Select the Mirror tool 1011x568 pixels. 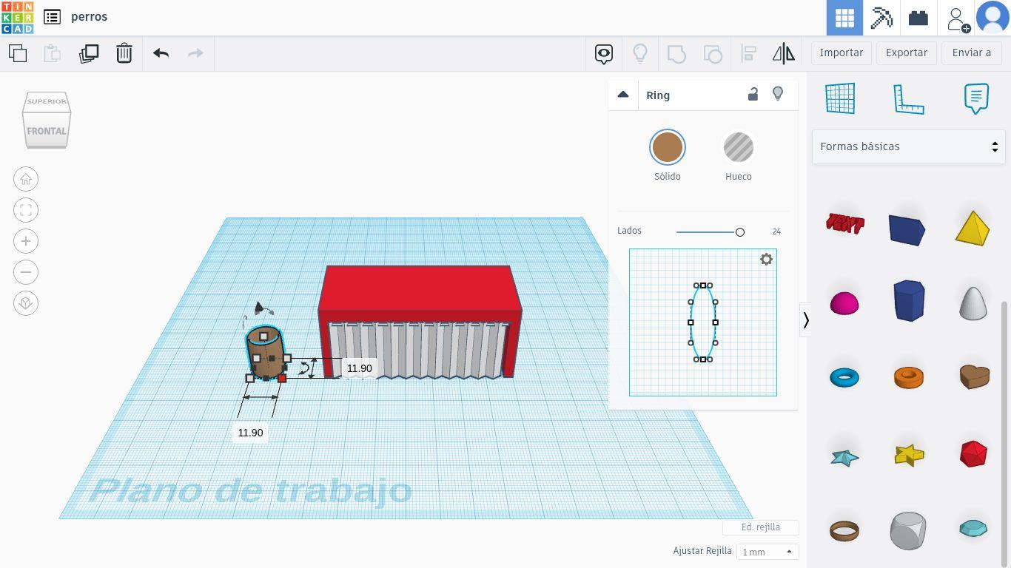[784, 53]
